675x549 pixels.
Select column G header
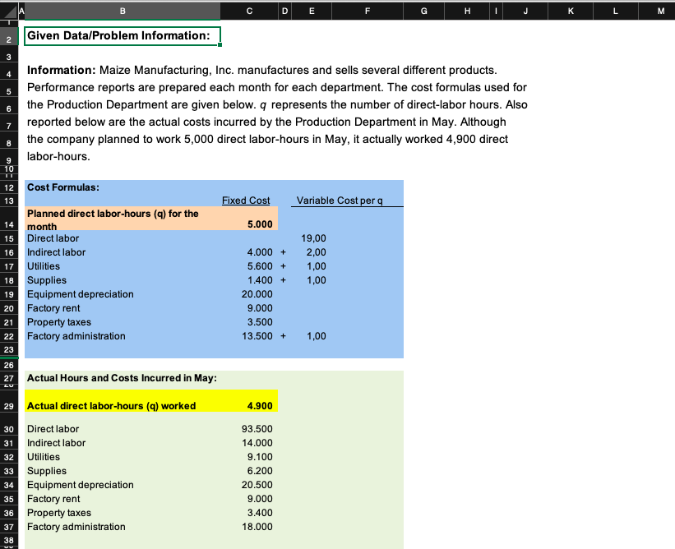click(x=423, y=12)
